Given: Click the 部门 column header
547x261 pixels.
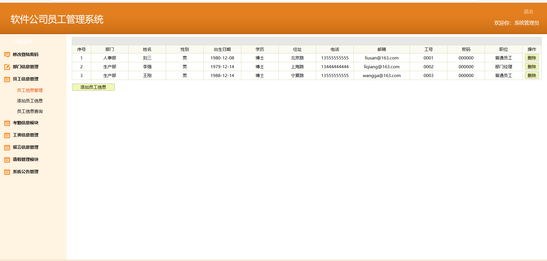Looking at the screenshot, I should click(x=110, y=49).
